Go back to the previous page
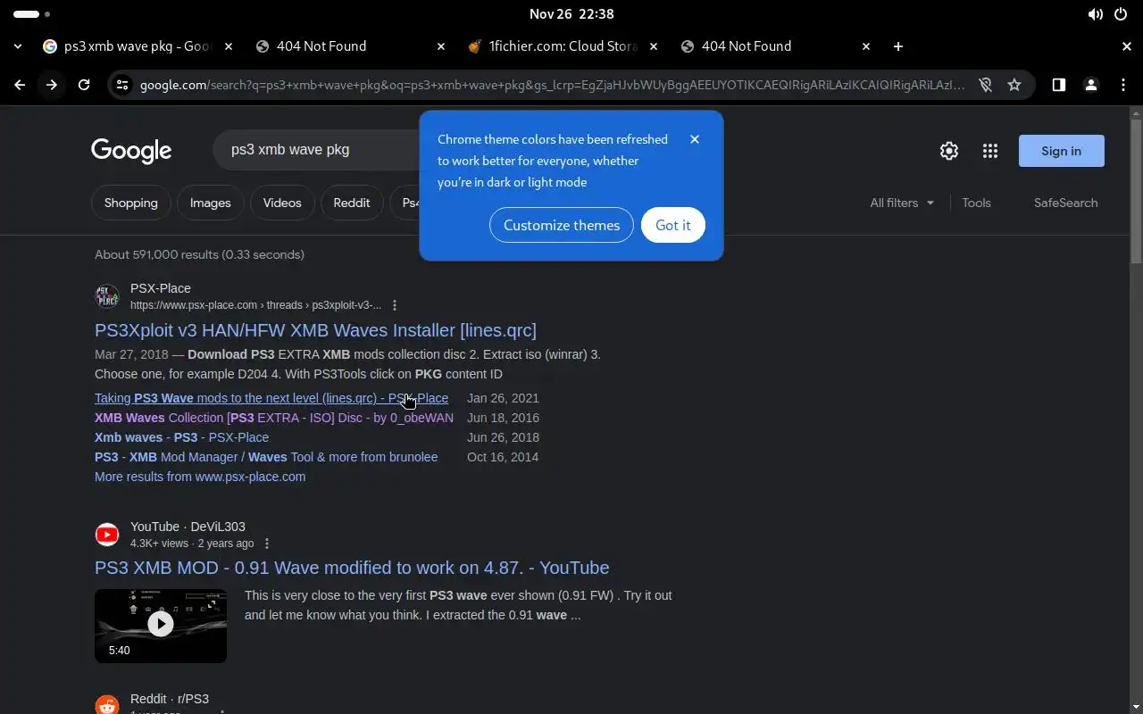Viewport: 1143px width, 714px height. tap(20, 85)
